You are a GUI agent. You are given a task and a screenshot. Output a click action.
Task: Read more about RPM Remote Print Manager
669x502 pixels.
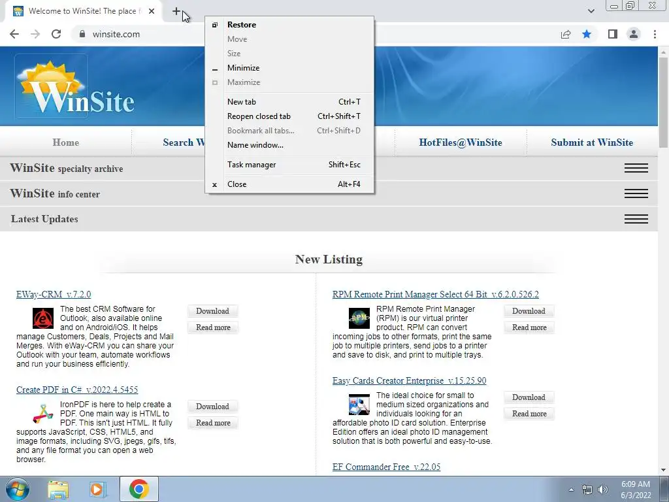point(529,327)
